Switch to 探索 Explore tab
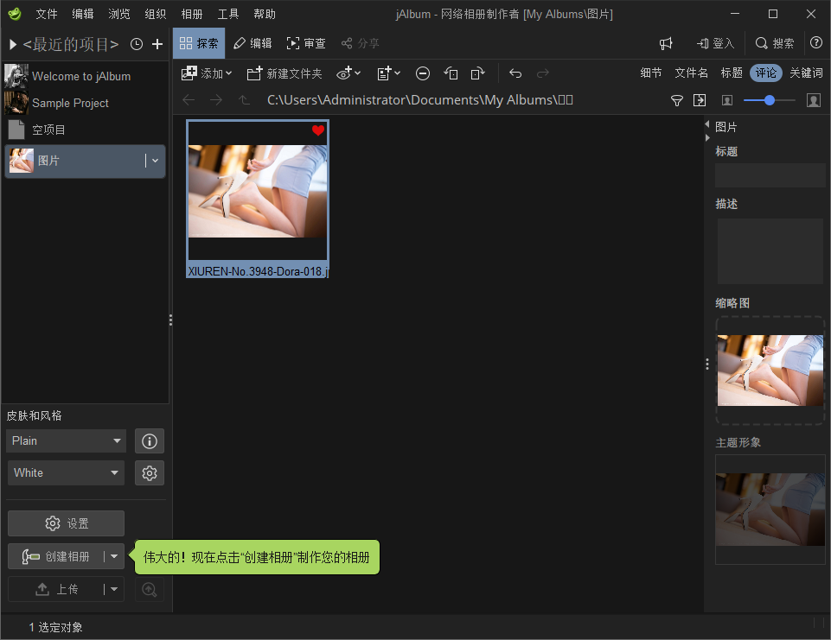The image size is (831, 640). [199, 43]
